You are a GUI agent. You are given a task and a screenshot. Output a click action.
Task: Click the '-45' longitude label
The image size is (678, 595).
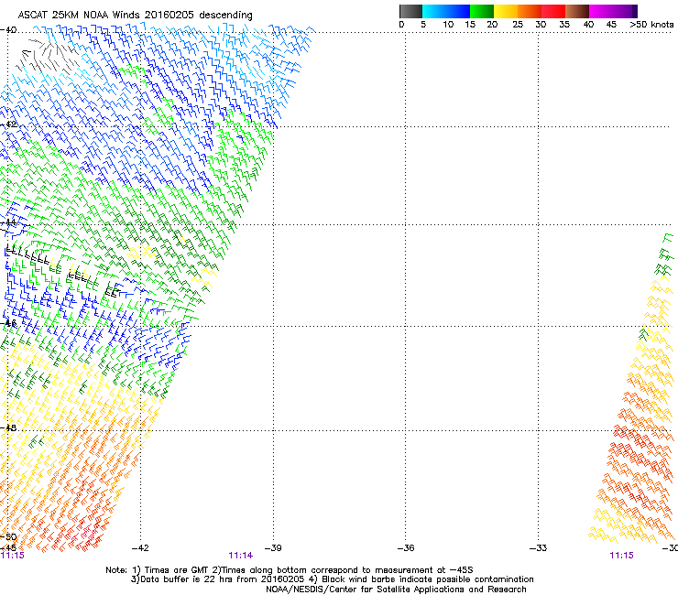8,547
